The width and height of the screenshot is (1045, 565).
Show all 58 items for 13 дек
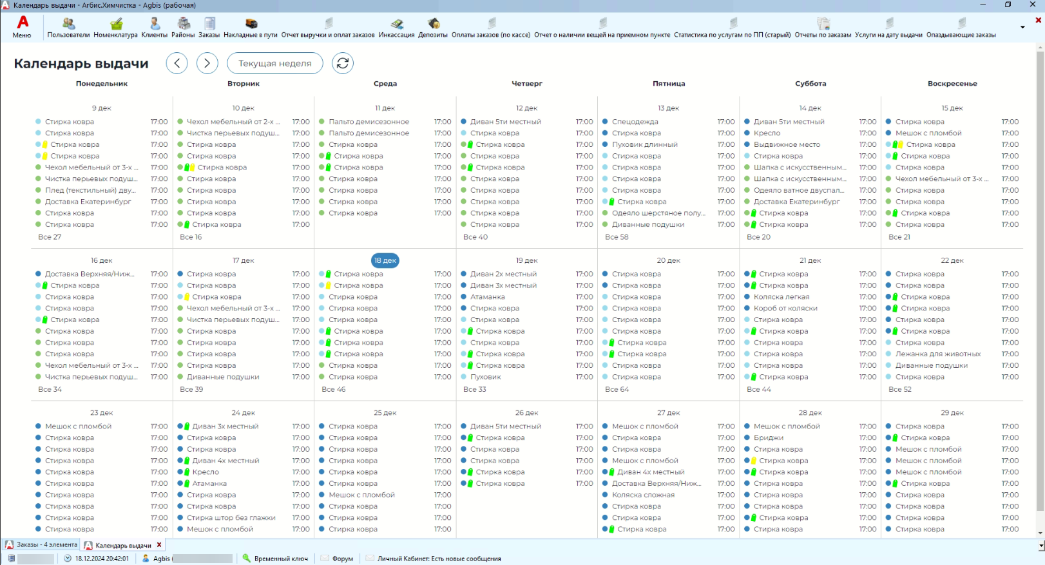tap(617, 237)
